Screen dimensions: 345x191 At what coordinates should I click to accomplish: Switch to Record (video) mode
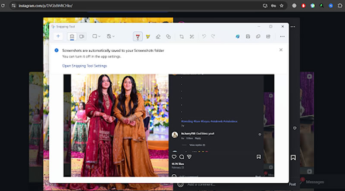(82, 37)
